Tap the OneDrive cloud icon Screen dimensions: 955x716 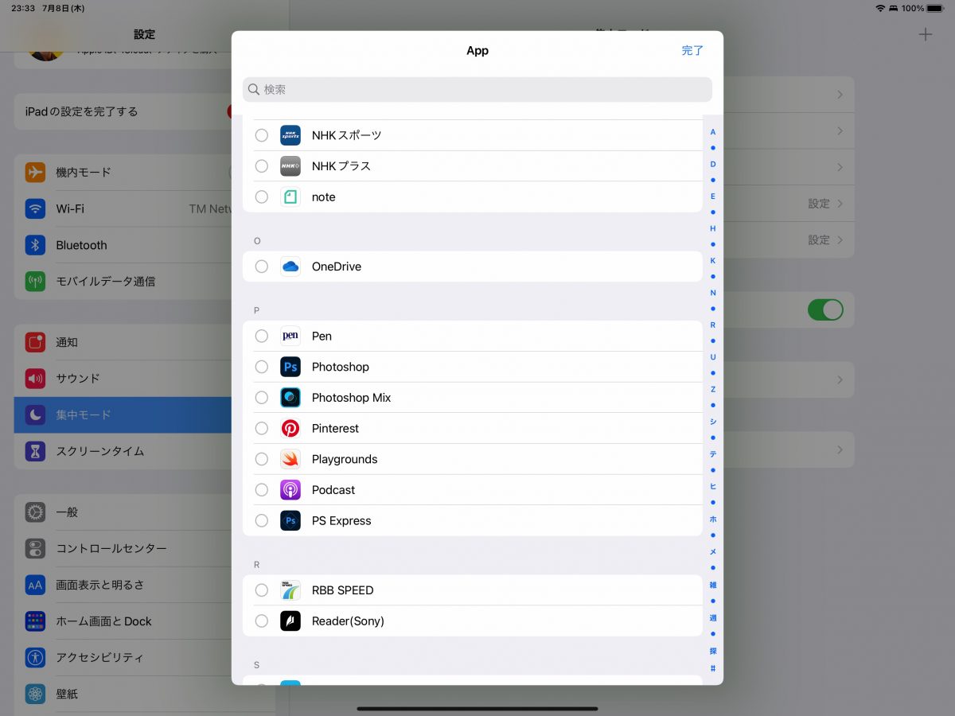coord(290,267)
